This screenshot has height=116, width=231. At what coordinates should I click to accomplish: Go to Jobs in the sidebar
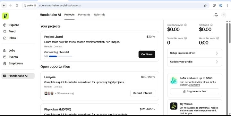(x=9, y=51)
